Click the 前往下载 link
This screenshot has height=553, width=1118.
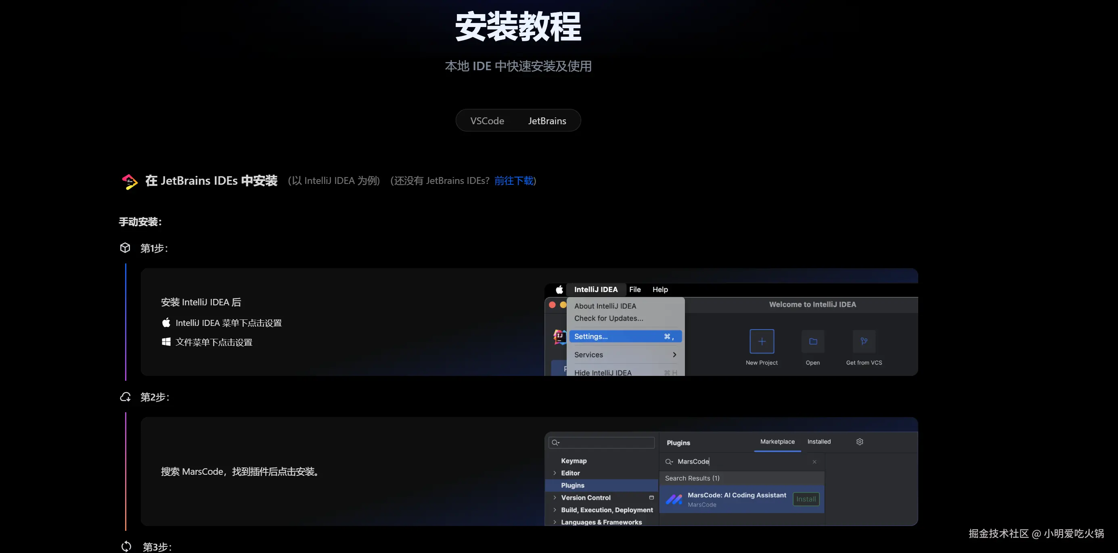pos(514,181)
